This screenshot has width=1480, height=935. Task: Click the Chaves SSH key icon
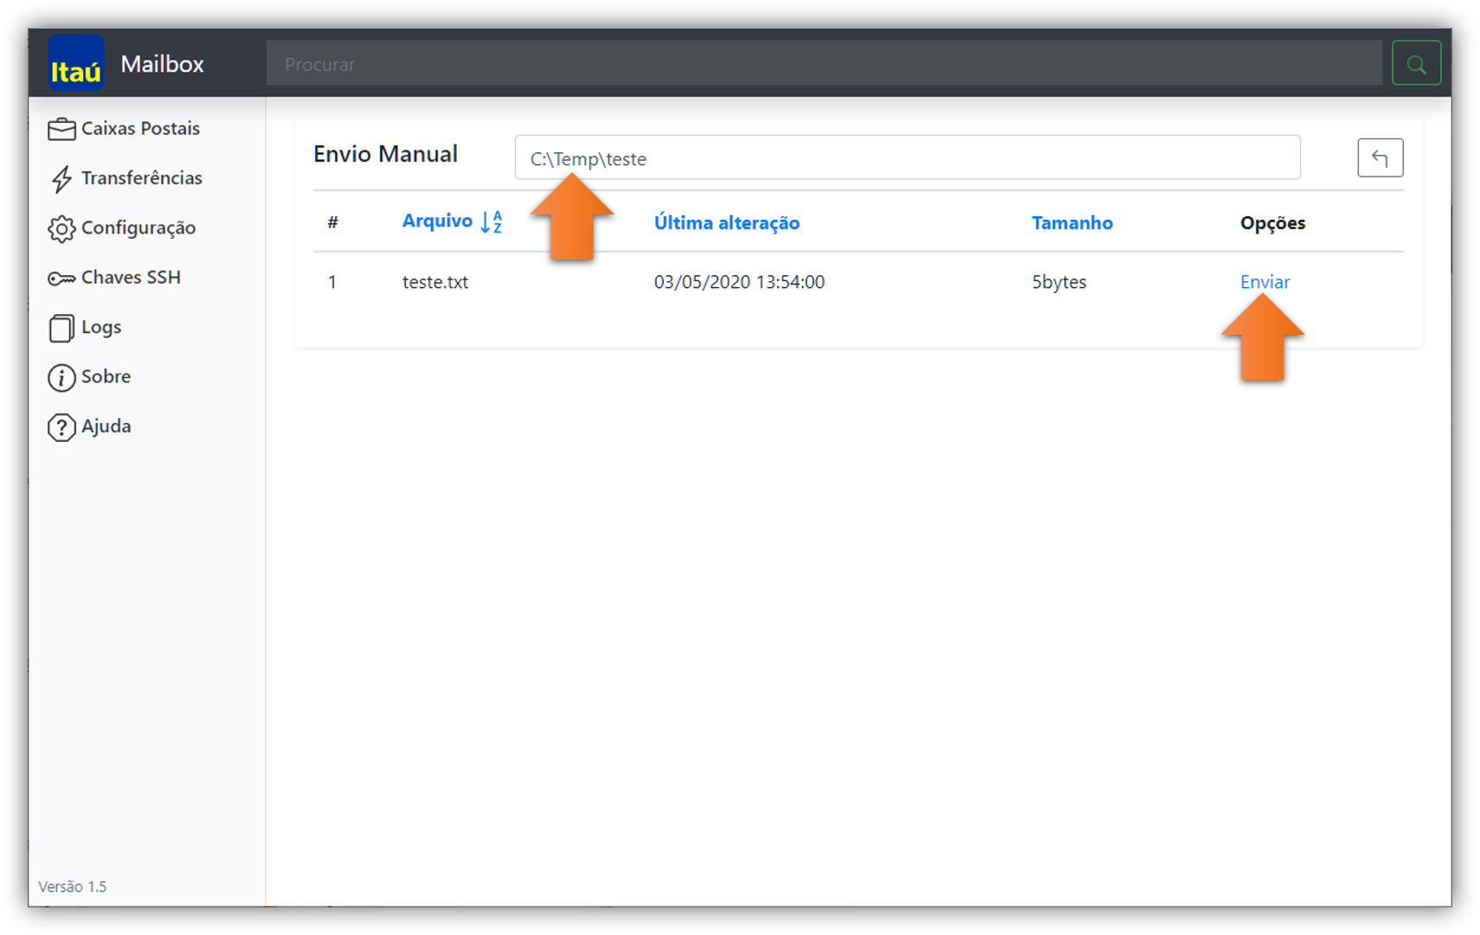coord(61,278)
